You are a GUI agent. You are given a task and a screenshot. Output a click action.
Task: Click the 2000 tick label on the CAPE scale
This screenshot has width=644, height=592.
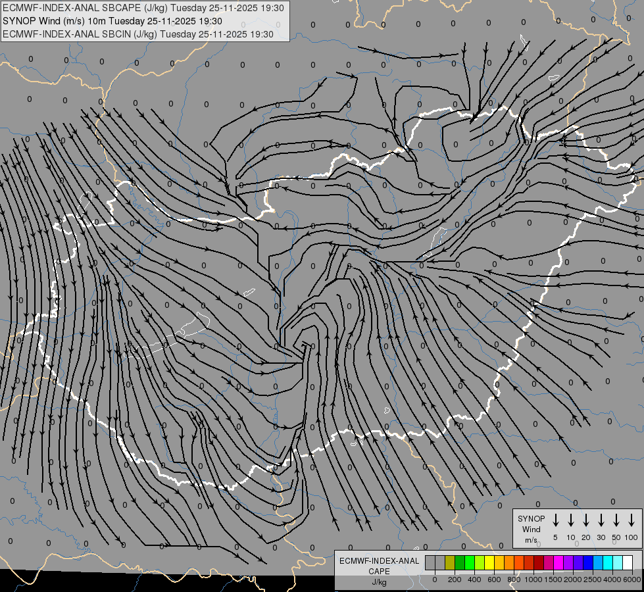click(573, 580)
